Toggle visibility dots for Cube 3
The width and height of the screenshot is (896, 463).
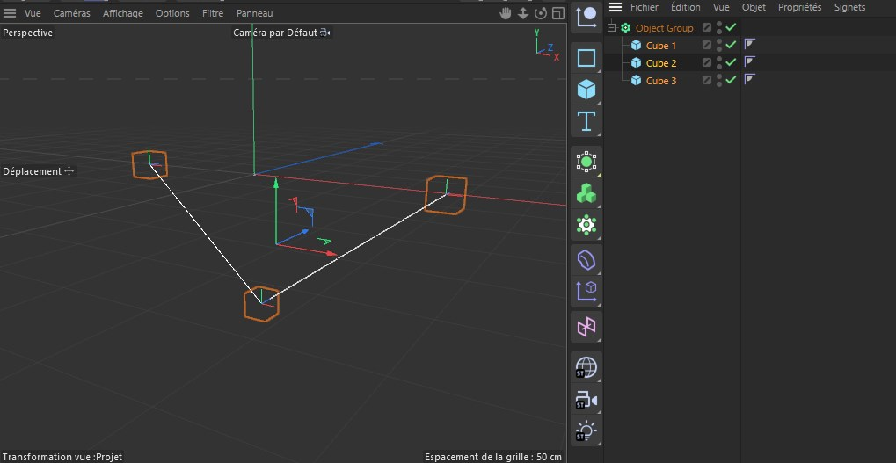[x=719, y=80]
